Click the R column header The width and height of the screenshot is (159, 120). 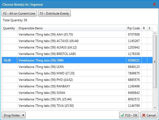(144, 28)
